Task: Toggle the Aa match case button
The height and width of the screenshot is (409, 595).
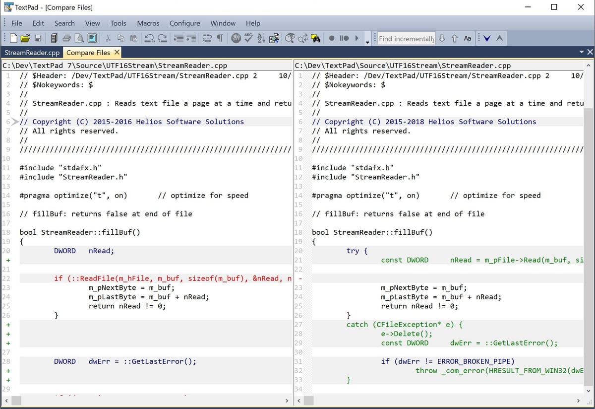Action: pos(467,38)
